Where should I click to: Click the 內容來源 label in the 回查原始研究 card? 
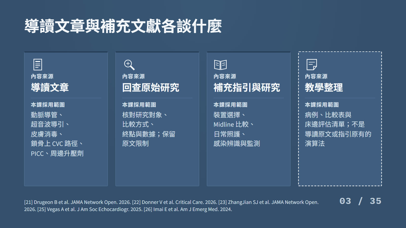pos(133,77)
